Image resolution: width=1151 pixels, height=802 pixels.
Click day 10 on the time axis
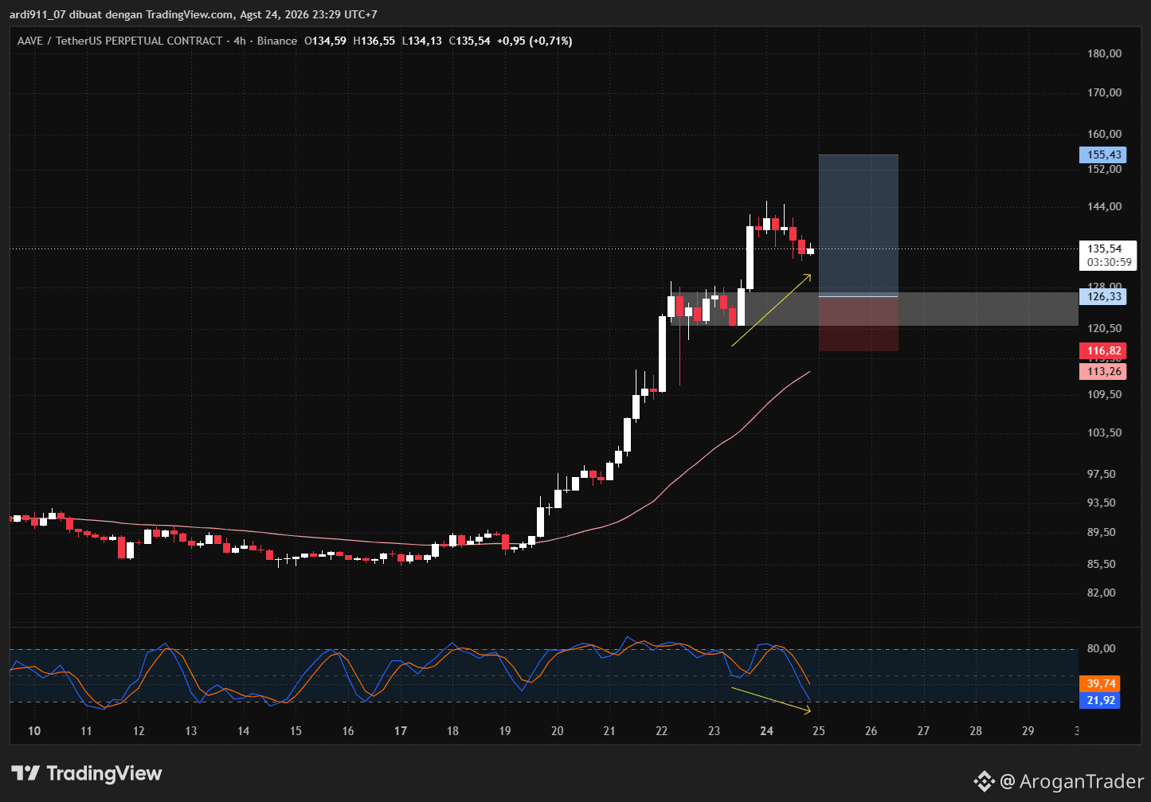tap(34, 731)
